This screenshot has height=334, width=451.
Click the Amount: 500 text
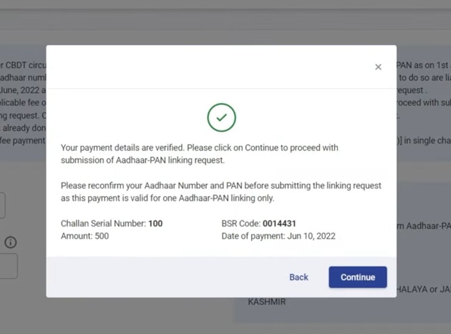click(x=85, y=236)
